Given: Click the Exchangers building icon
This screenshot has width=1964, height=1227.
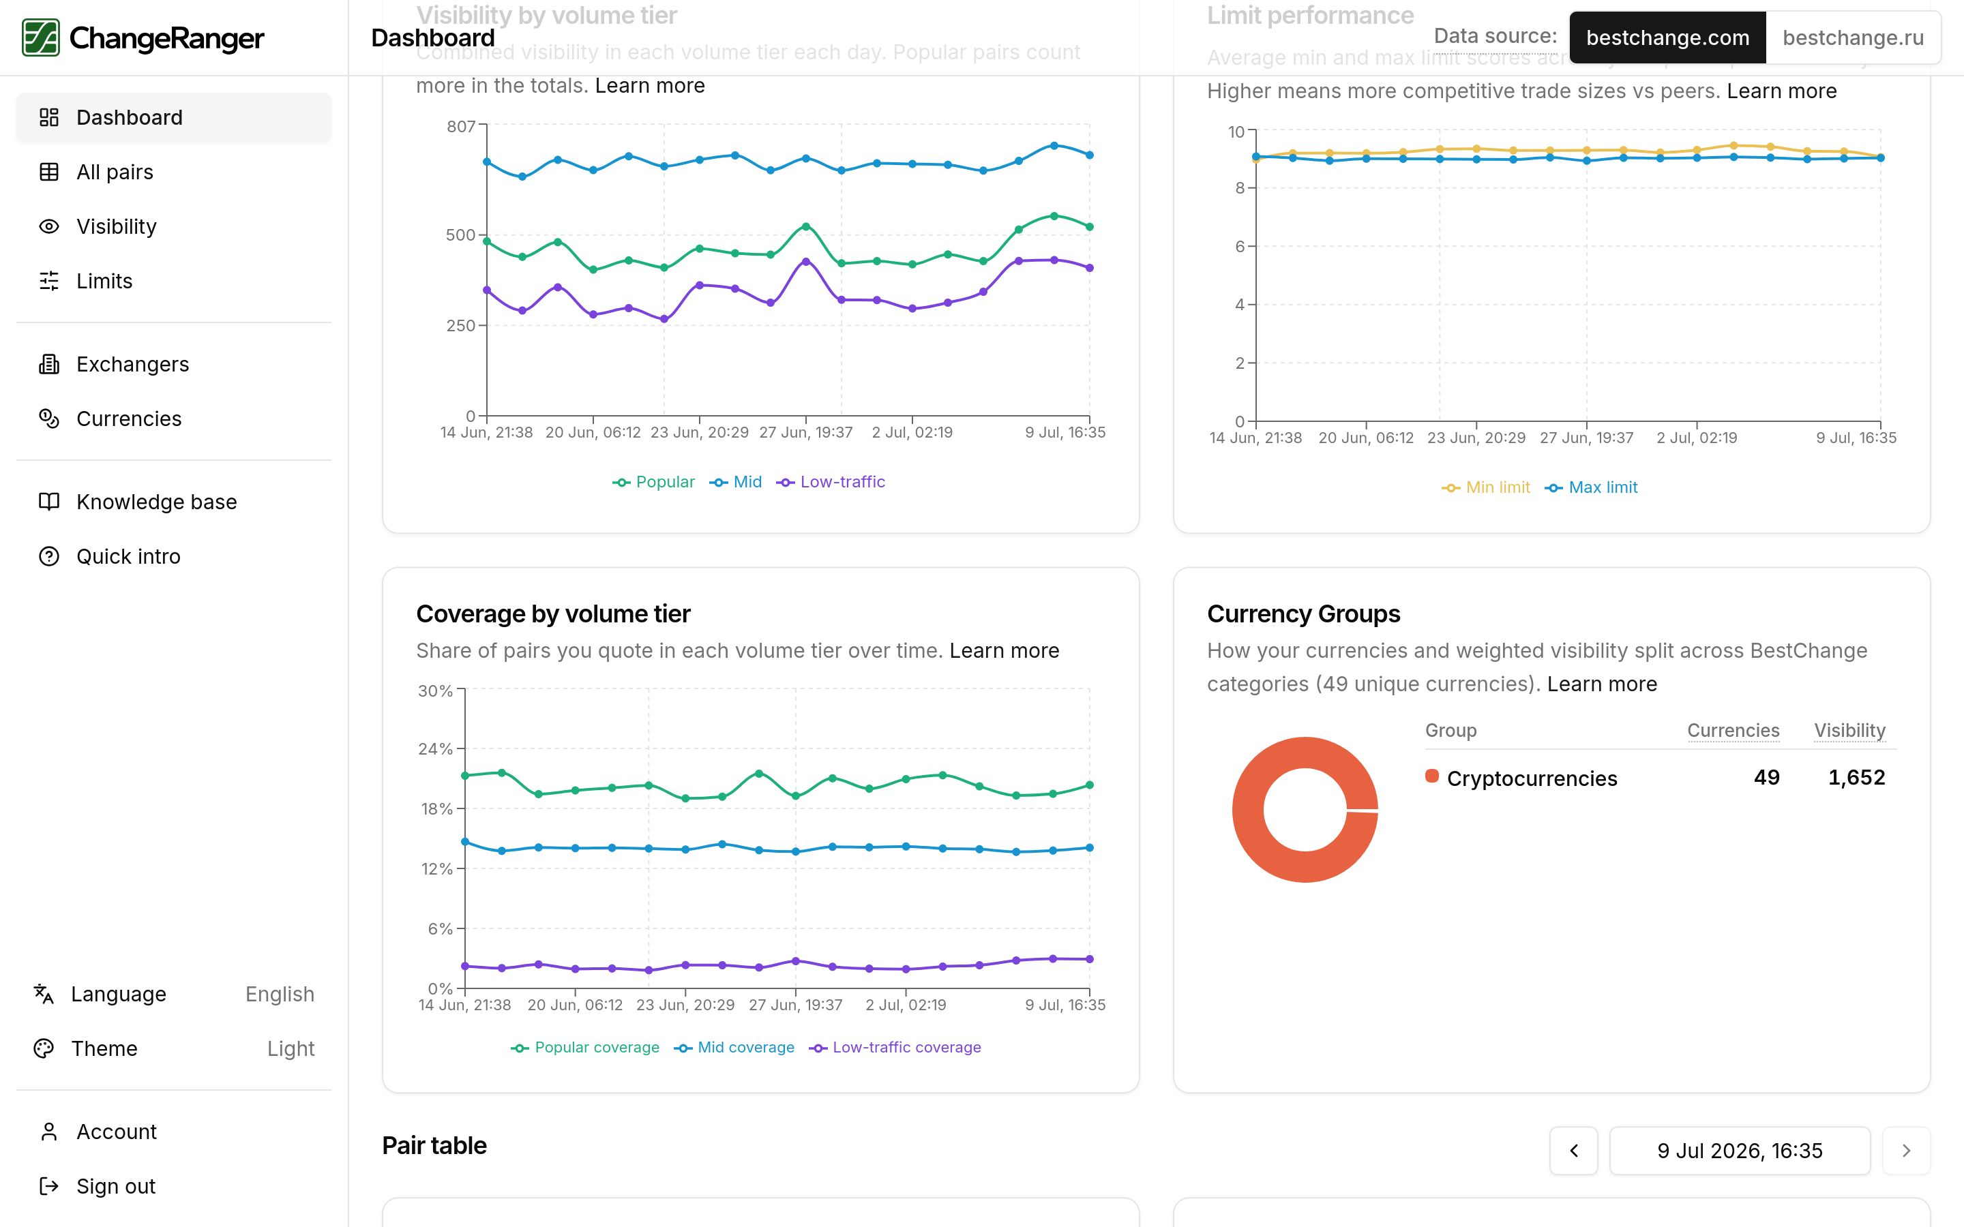Looking at the screenshot, I should 50,365.
